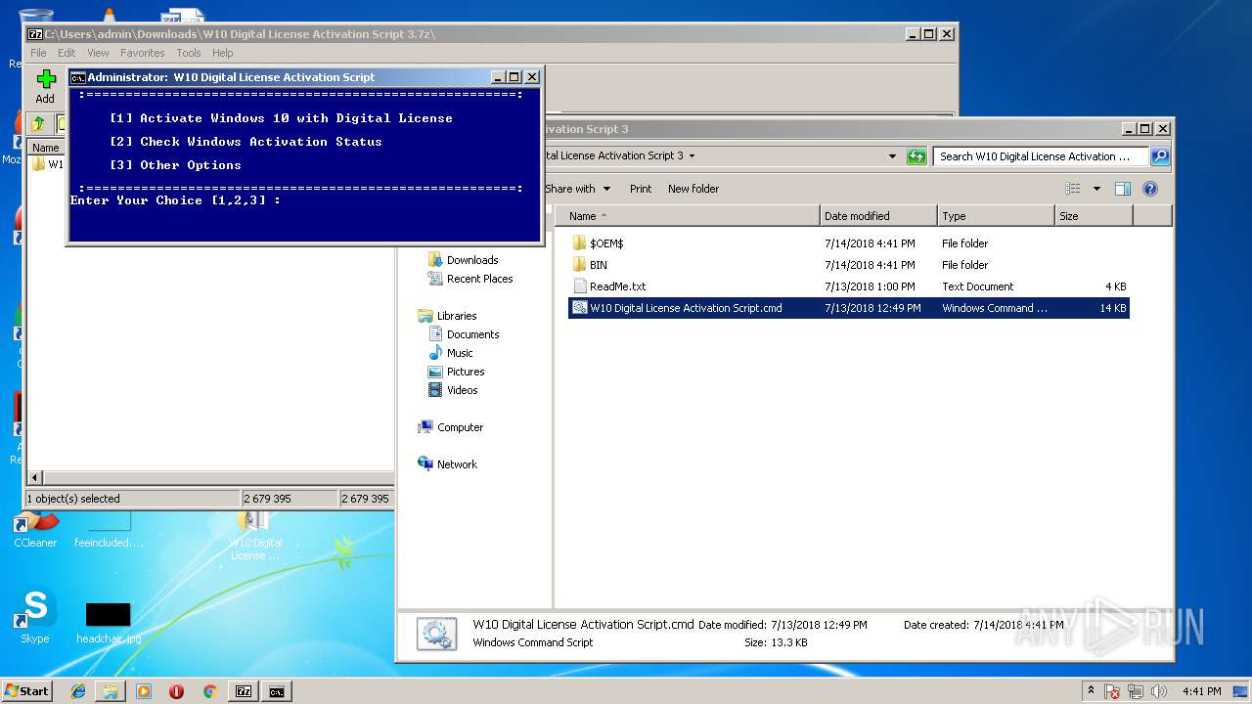The height and width of the screenshot is (704, 1252).
Task: Expand the address bar breadcrumb arrow
Action: click(693, 156)
